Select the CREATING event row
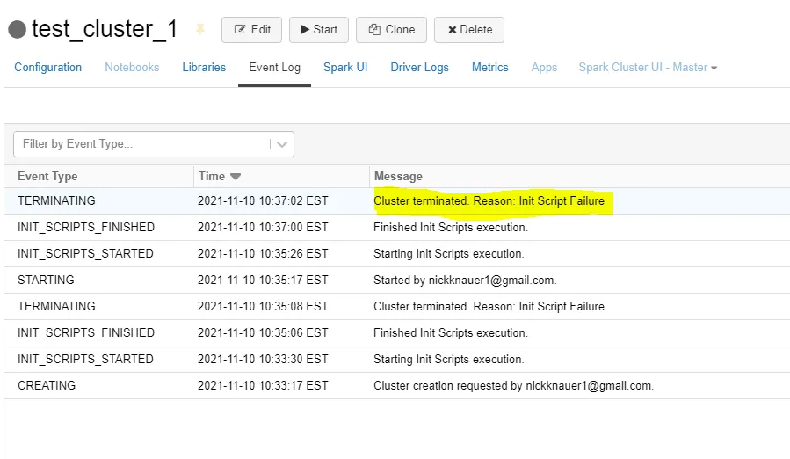The height and width of the screenshot is (459, 790). (x=47, y=386)
